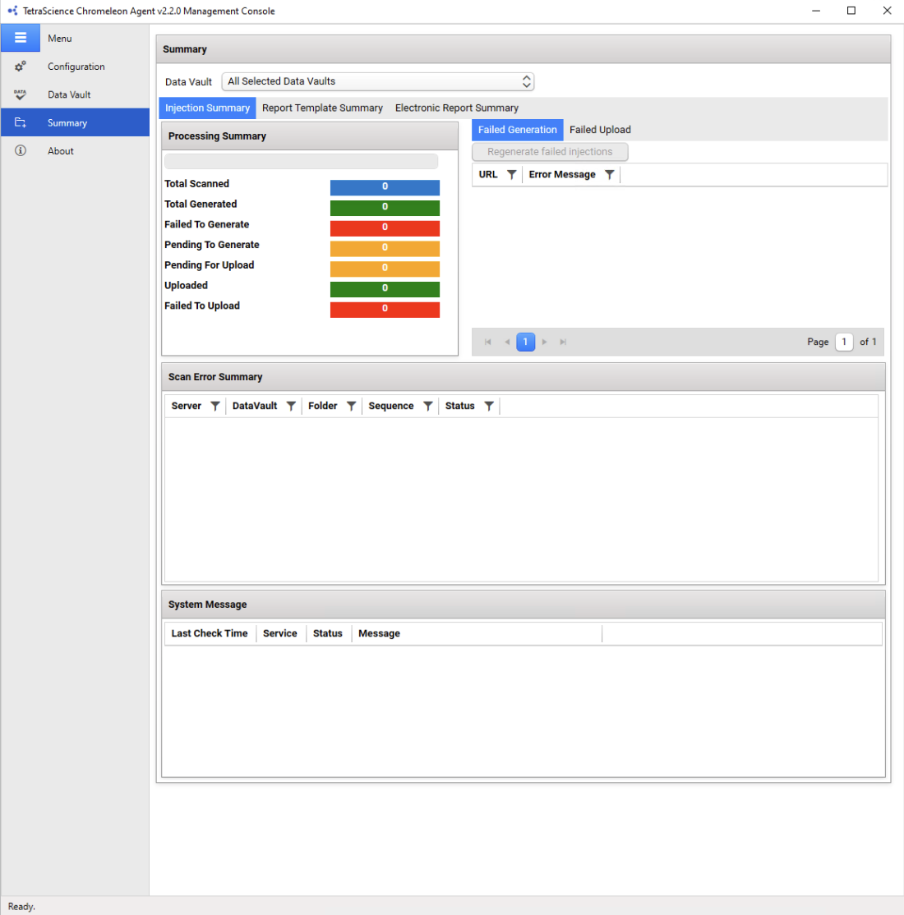The height and width of the screenshot is (915, 904).
Task: Click the Processing Summary progress bar
Action: (x=302, y=162)
